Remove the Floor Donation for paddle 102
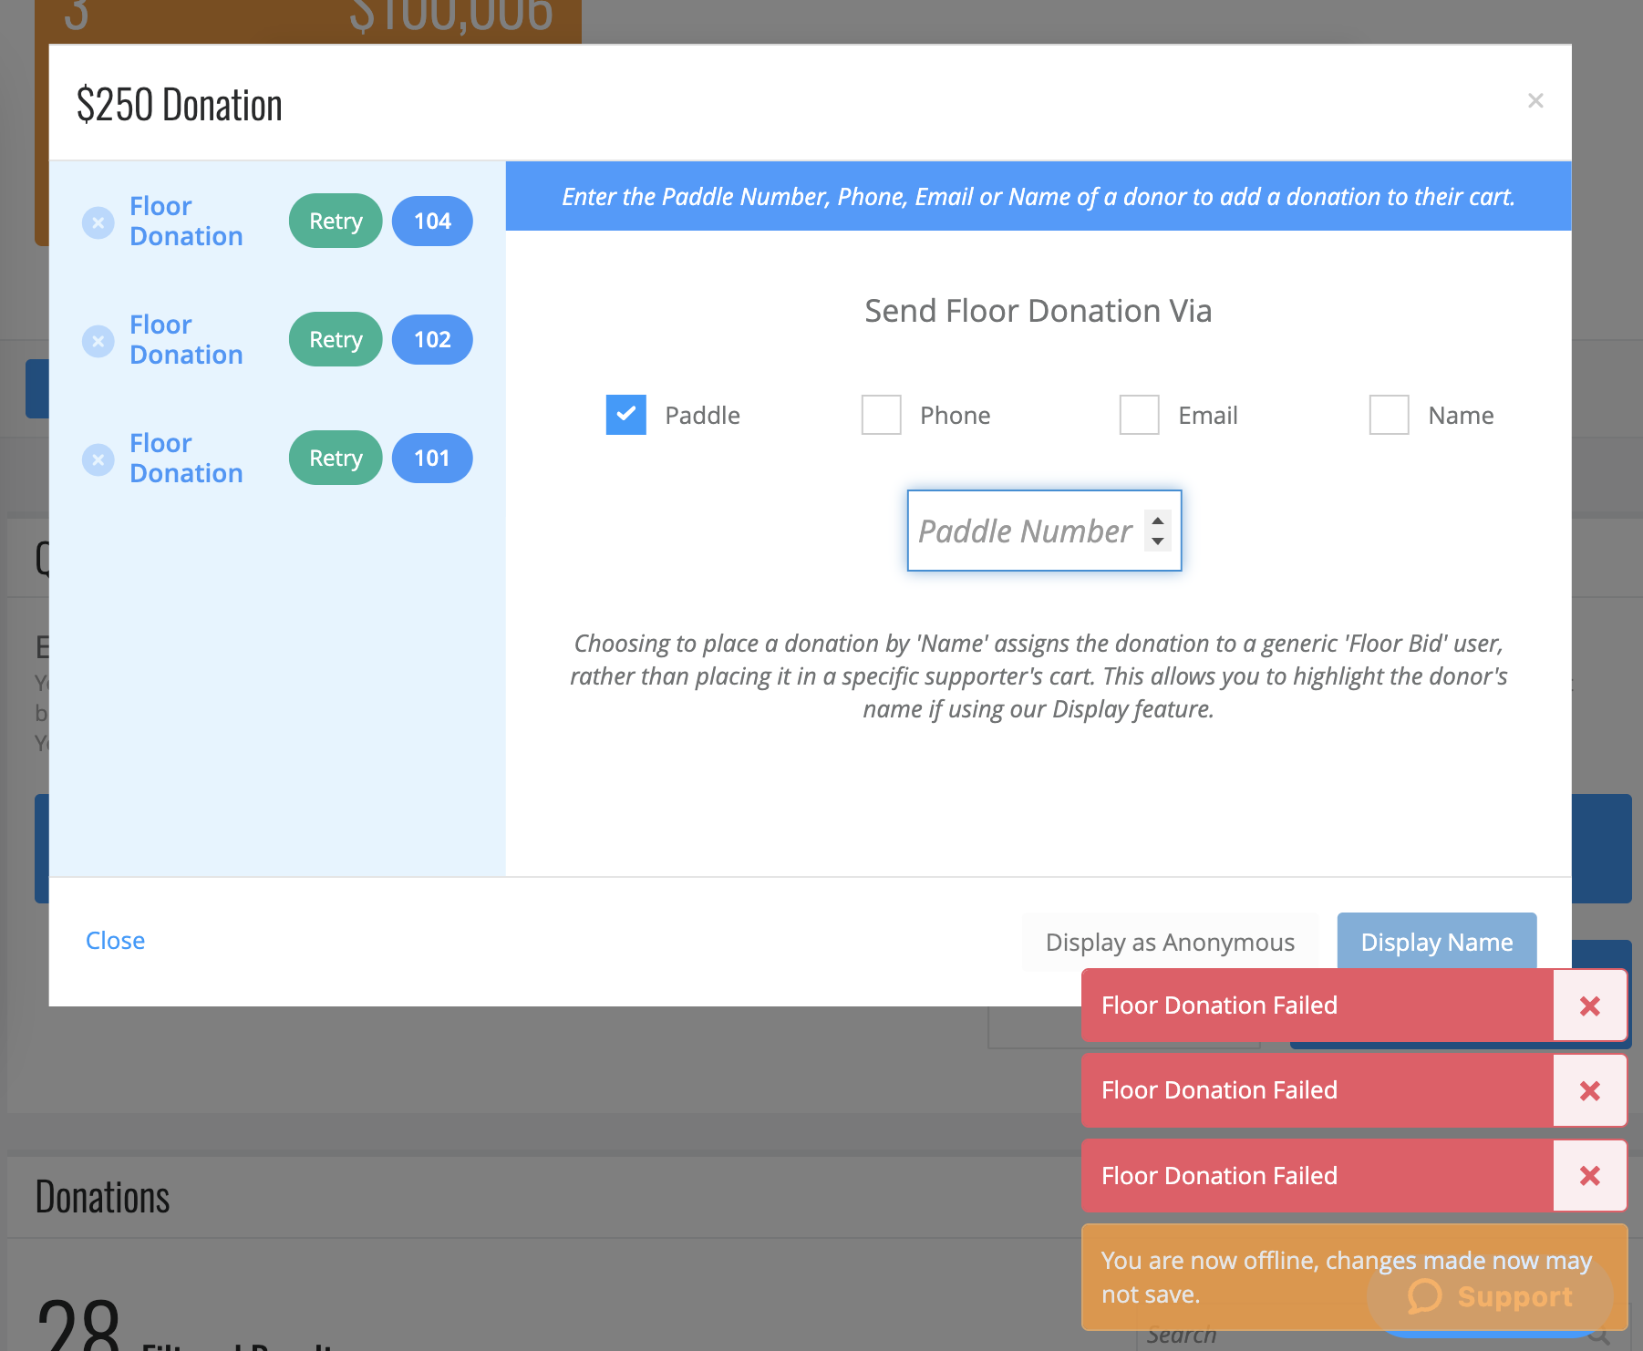This screenshot has width=1643, height=1351. tap(98, 340)
